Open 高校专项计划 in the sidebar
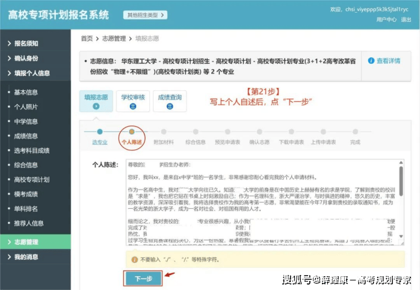420x290 pixels. pos(32,179)
